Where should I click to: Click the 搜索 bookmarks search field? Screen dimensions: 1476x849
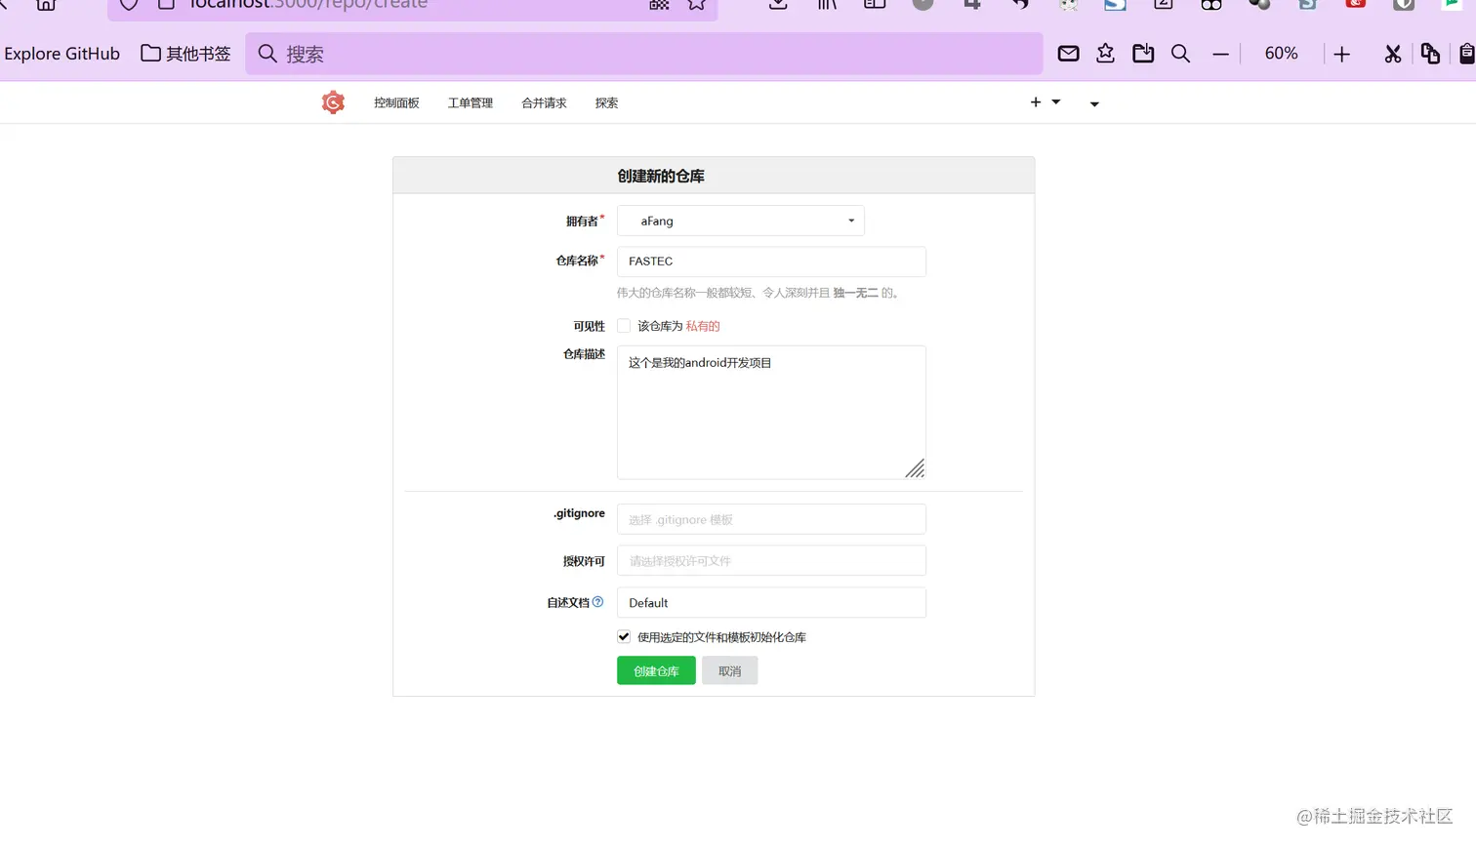tap(644, 54)
